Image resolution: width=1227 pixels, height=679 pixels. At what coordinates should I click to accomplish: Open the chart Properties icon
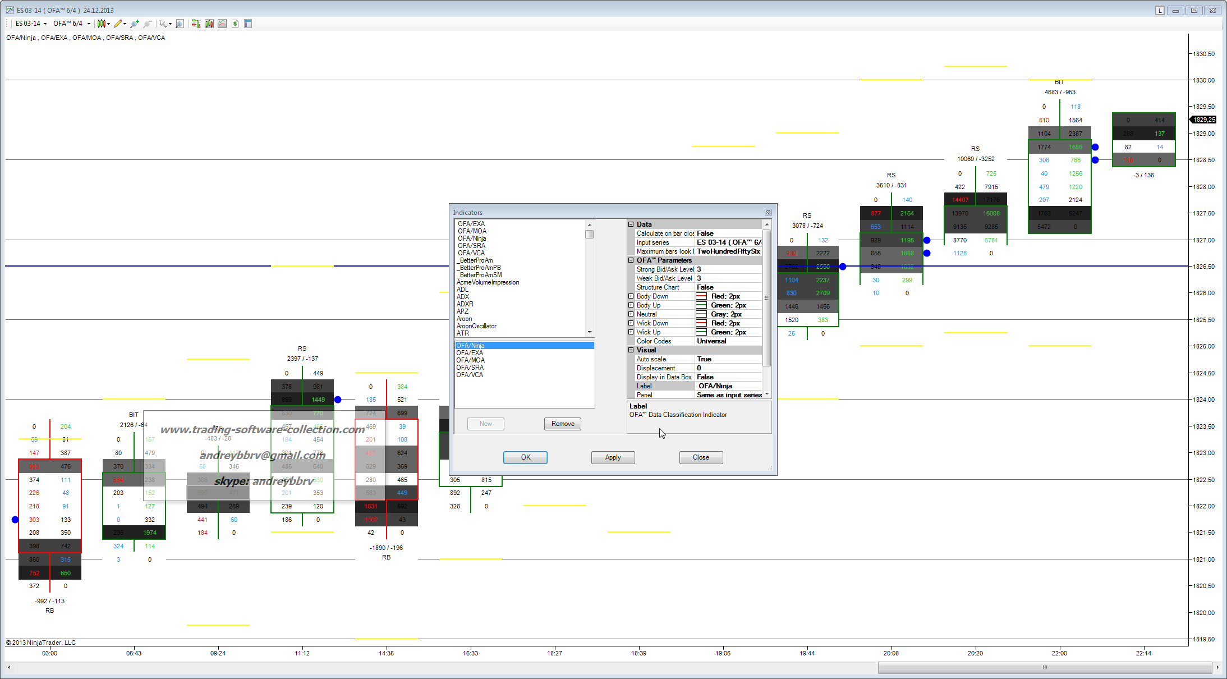(248, 24)
